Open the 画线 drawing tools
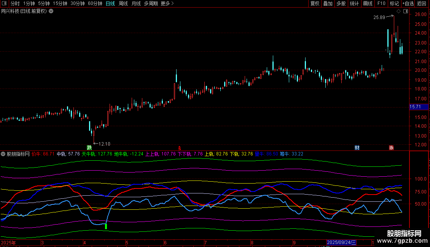The height and width of the screenshot is (247, 430). coord(368,4)
